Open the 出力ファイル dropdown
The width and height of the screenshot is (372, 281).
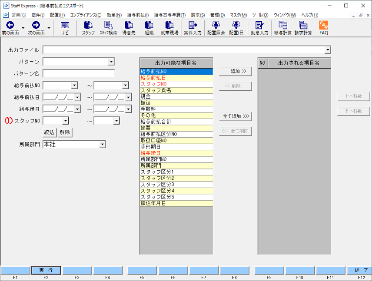(328, 50)
